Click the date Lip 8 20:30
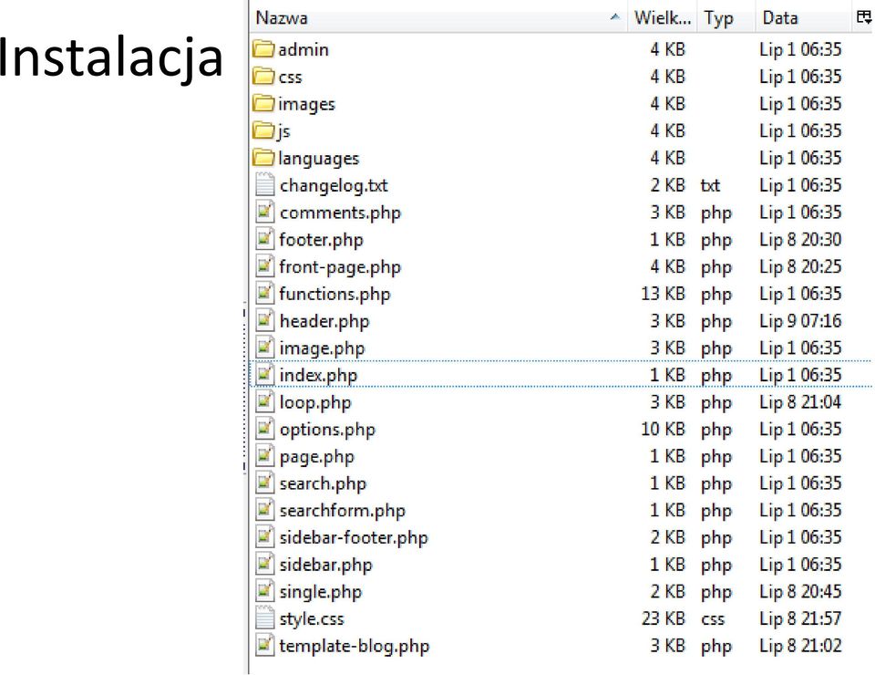The width and height of the screenshot is (875, 675). coord(800,240)
